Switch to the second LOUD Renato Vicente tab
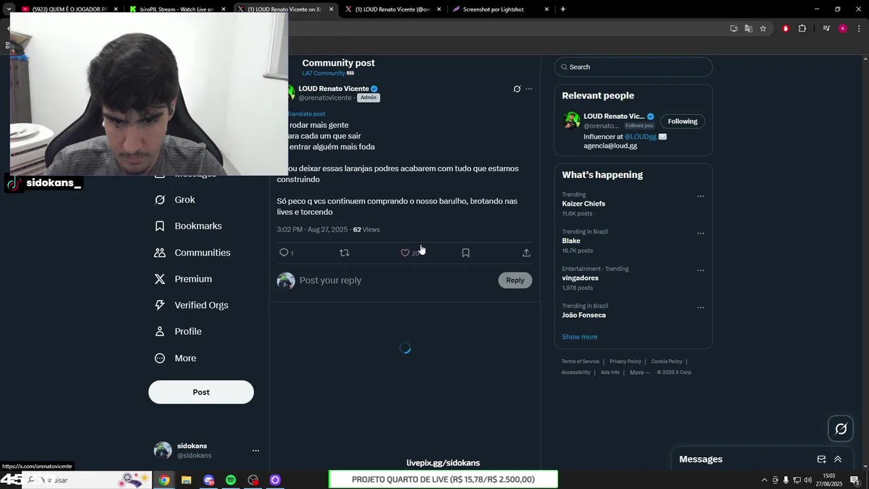Screen dimensions: 869x489 (394, 10)
